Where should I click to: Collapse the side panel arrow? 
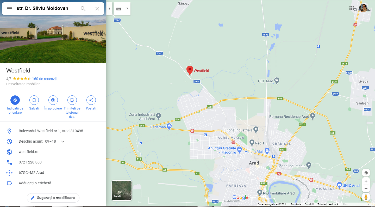tap(109, 9)
